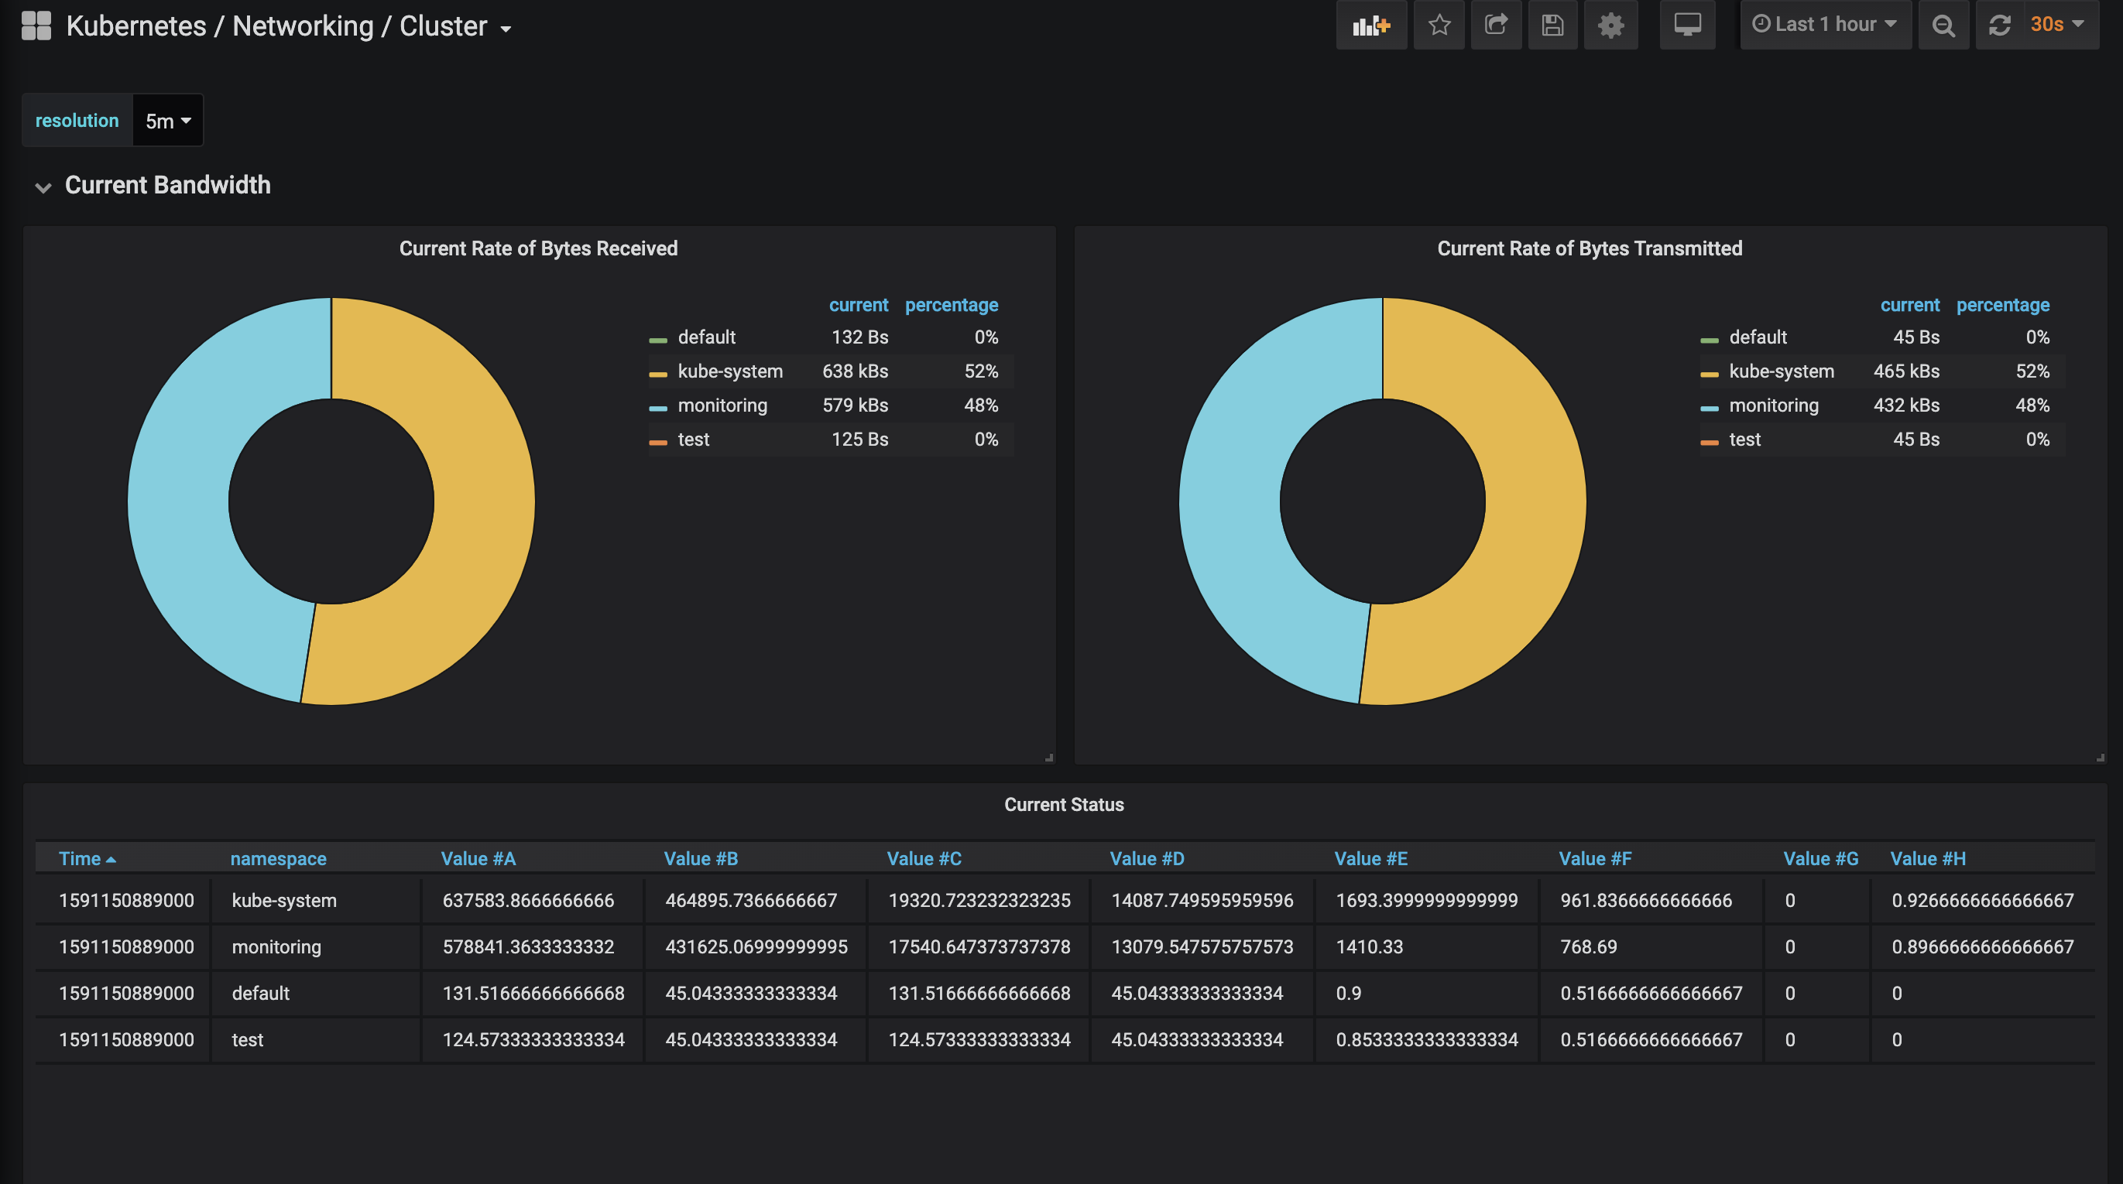The image size is (2123, 1184).
Task: Sort Transmitted legend by current column
Action: point(1909,305)
